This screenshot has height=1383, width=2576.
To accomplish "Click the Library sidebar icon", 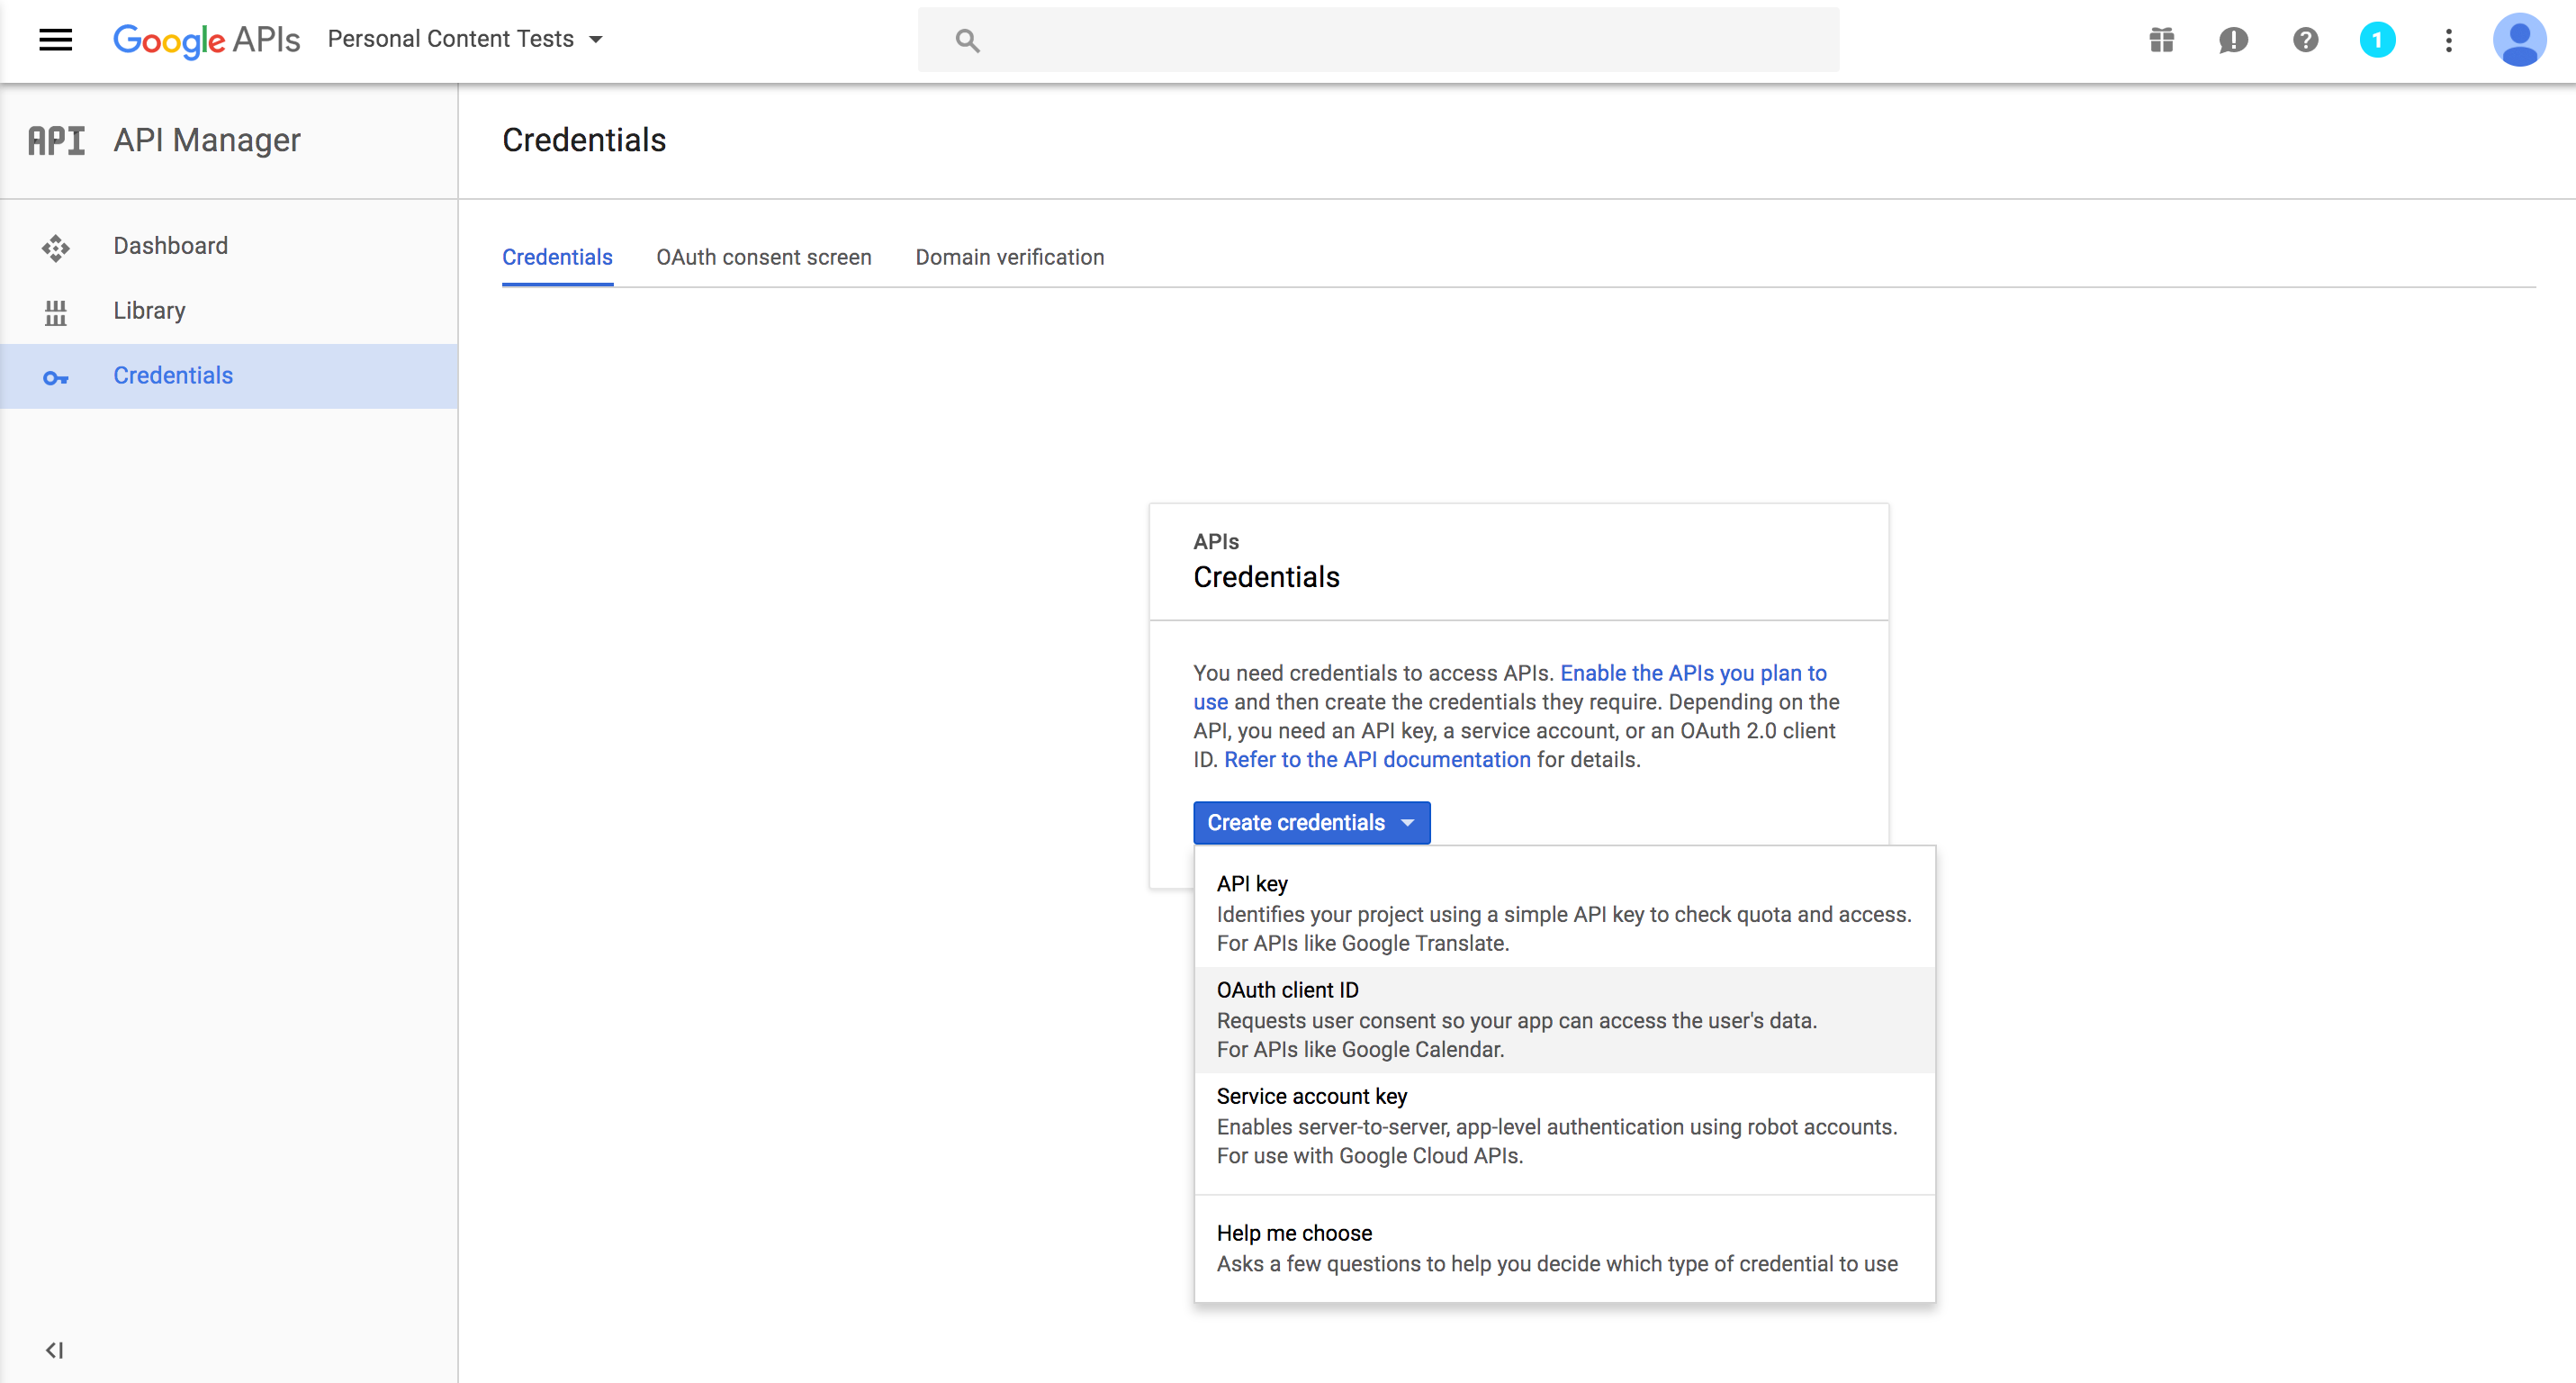I will coord(55,311).
